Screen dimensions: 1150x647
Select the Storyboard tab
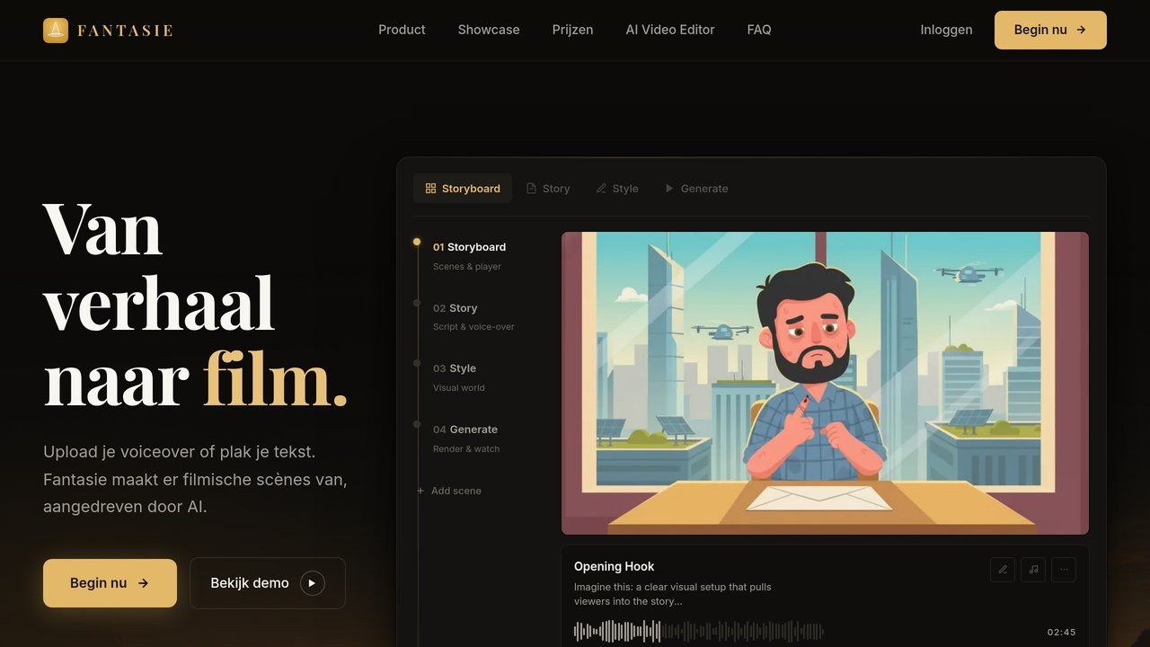[463, 189]
